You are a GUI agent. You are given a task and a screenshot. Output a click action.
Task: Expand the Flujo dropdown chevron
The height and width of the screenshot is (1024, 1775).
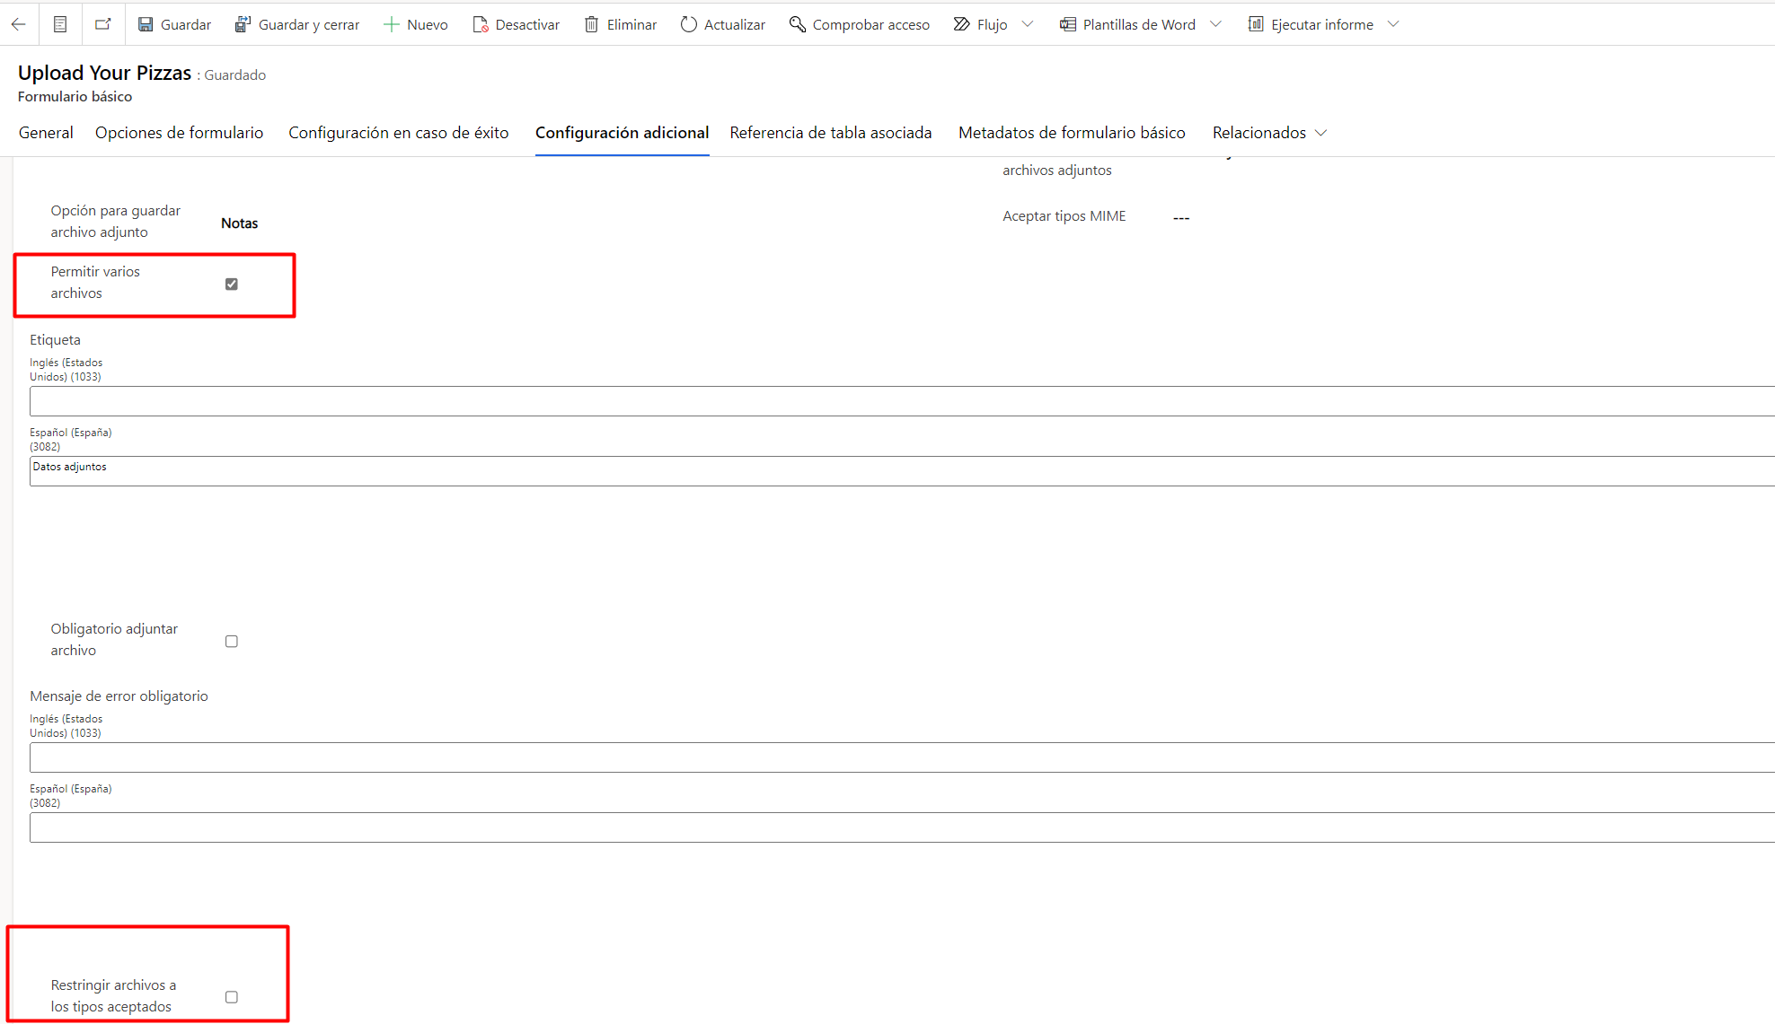[1028, 24]
